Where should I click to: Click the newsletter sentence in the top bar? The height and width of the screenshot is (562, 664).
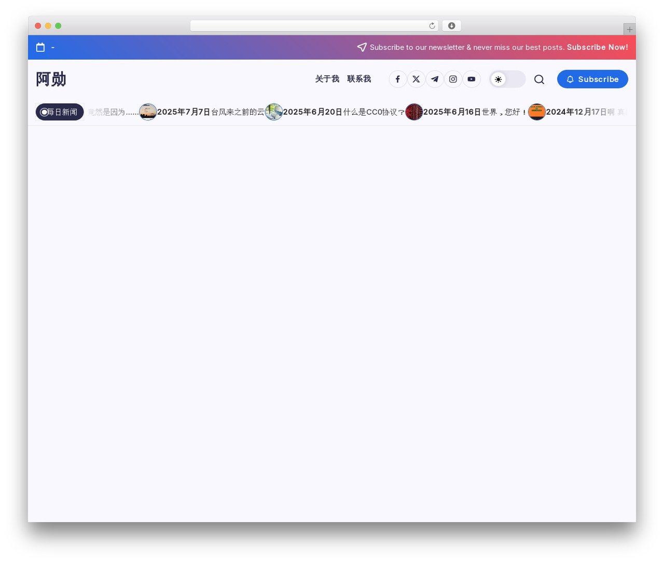coord(467,47)
